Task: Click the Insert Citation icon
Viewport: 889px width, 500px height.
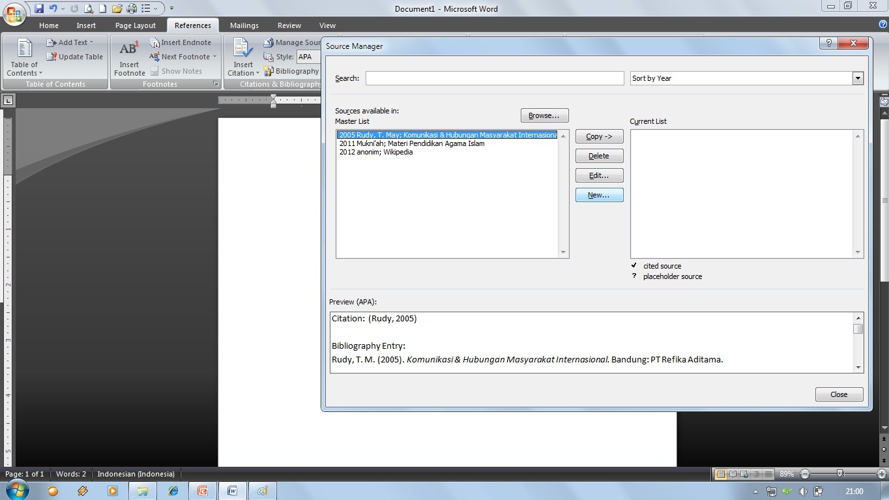Action: coord(242,49)
